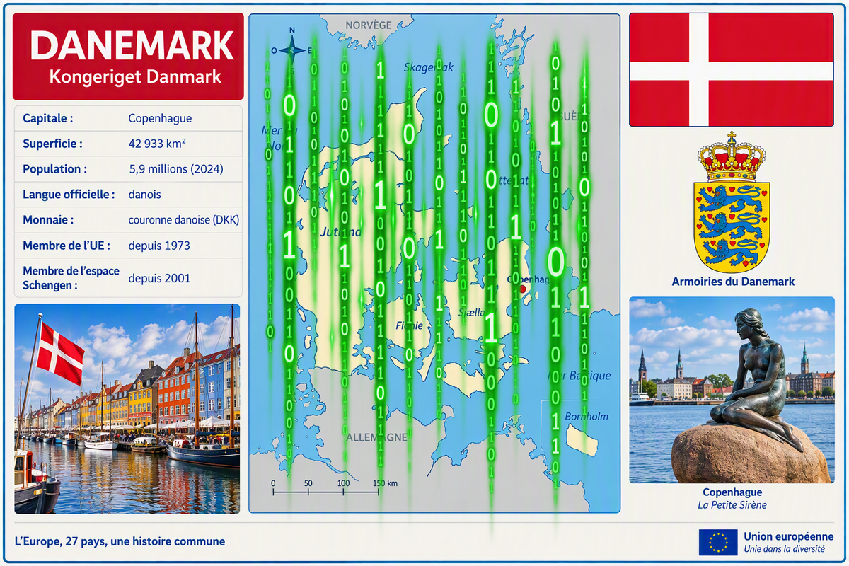The width and height of the screenshot is (849, 566).
Task: Select the 'depuis 1973' value
Action: (159, 246)
